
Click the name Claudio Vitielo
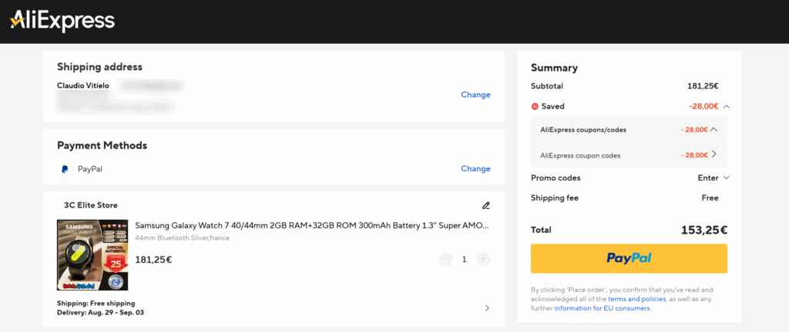pos(83,86)
